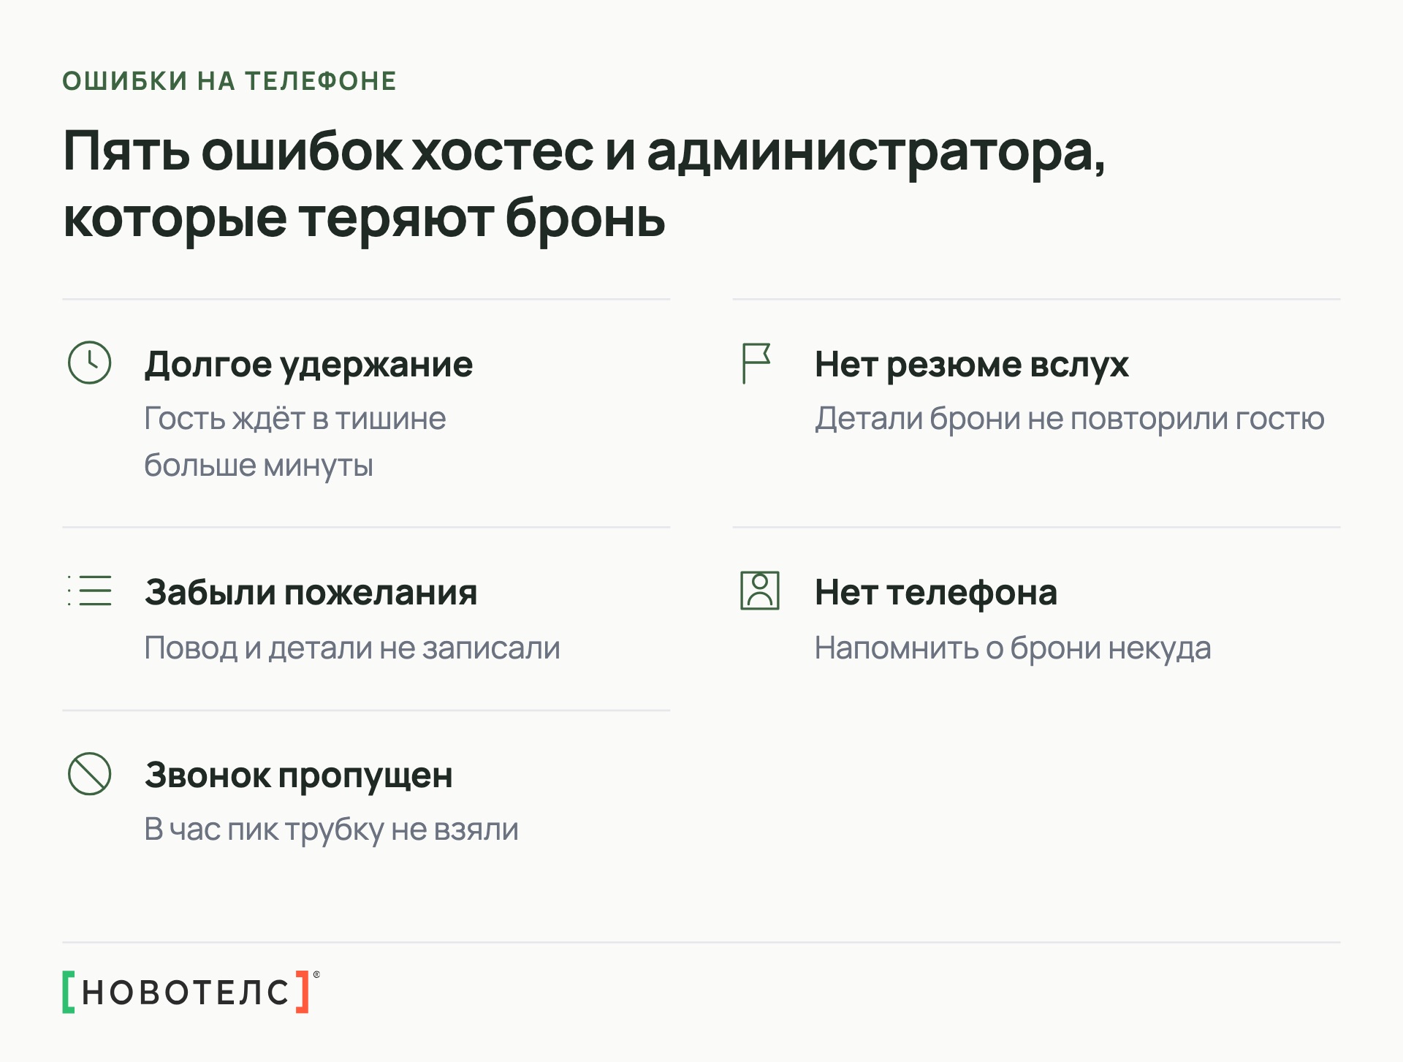Click the heading Долгое удержание
1403x1062 pixels.
click(309, 364)
